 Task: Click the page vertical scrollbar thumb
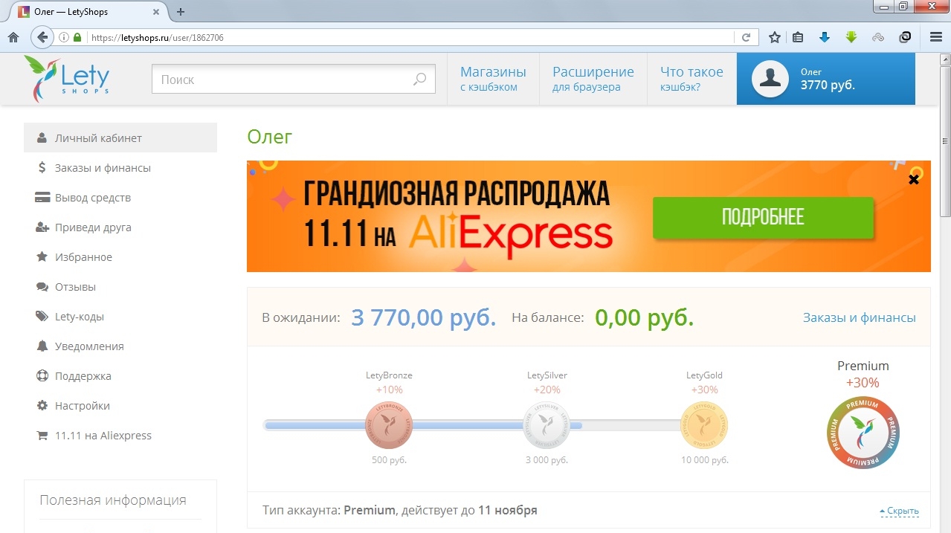coord(945,140)
